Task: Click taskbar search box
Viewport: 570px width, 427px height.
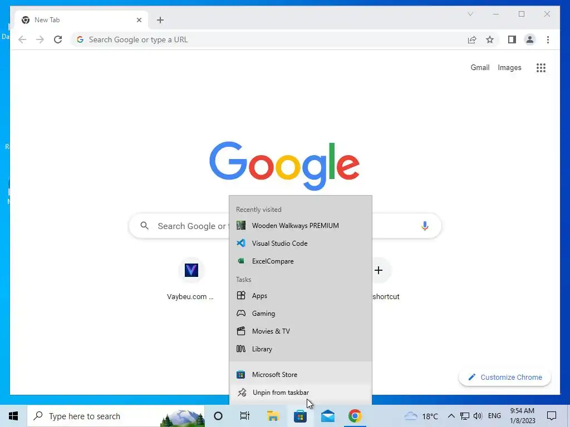Action: [116, 416]
